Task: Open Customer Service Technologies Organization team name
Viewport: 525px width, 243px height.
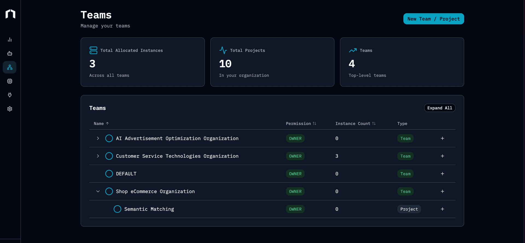Action: [x=177, y=156]
